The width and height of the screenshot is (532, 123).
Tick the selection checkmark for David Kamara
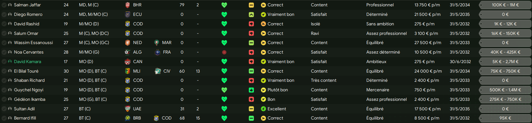[4, 62]
